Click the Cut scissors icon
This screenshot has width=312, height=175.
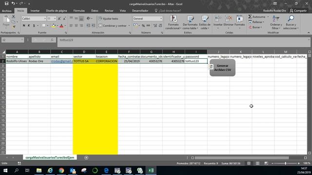click(x=13, y=17)
